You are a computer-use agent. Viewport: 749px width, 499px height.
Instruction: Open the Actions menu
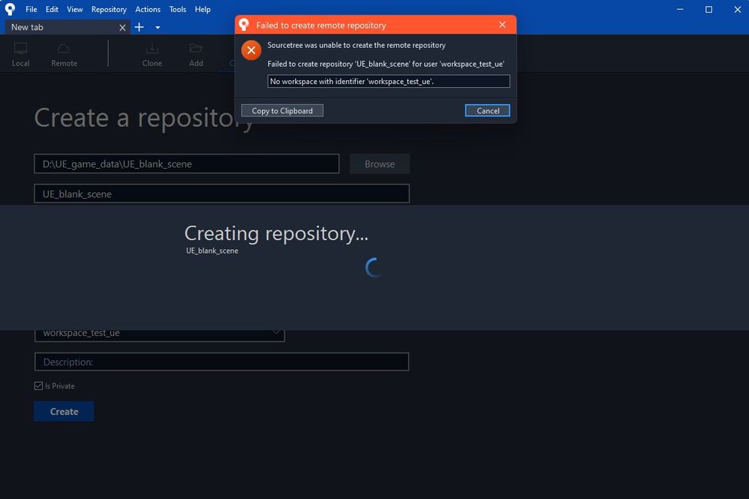pyautogui.click(x=148, y=9)
